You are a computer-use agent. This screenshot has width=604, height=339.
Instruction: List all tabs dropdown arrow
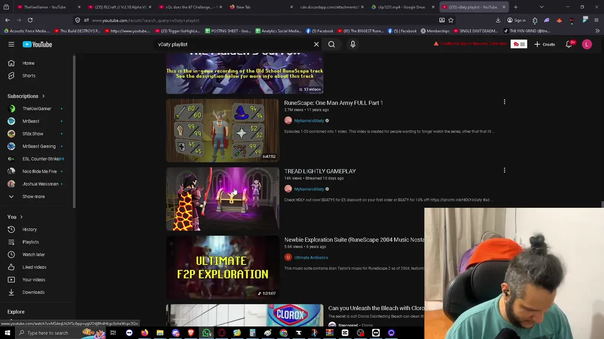[x=541, y=7]
